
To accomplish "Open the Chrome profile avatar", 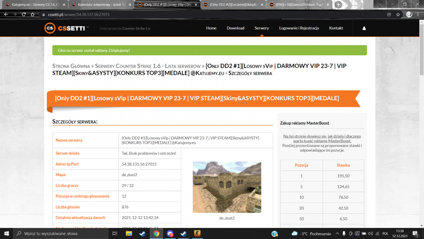I will point(409,14).
